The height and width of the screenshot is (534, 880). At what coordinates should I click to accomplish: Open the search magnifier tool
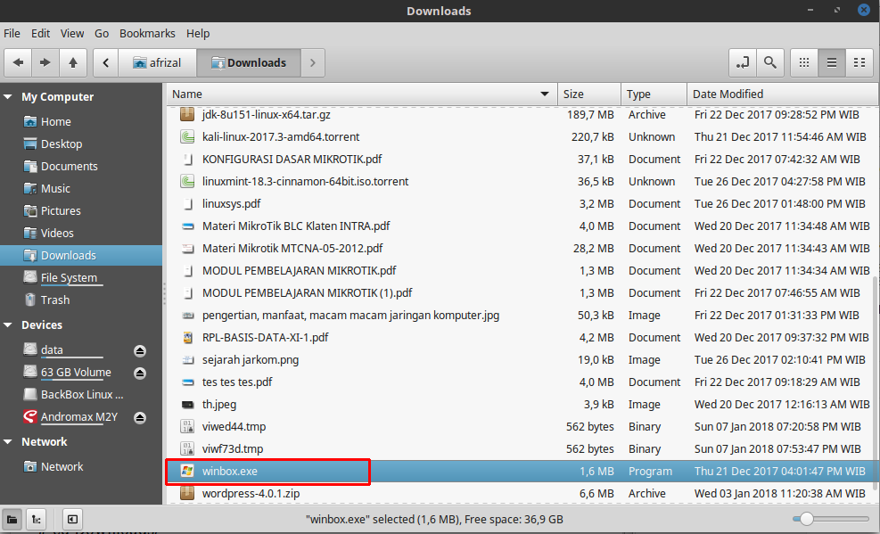770,62
